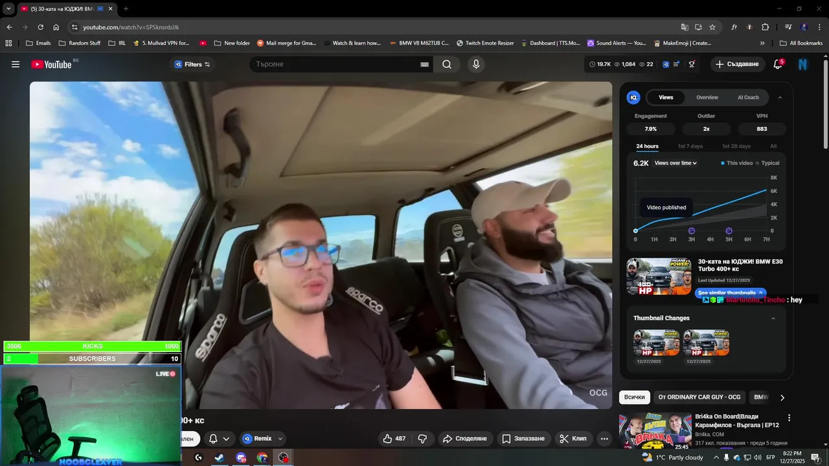Open more actions ellipsis under the video
The width and height of the screenshot is (829, 466).
pyautogui.click(x=604, y=438)
